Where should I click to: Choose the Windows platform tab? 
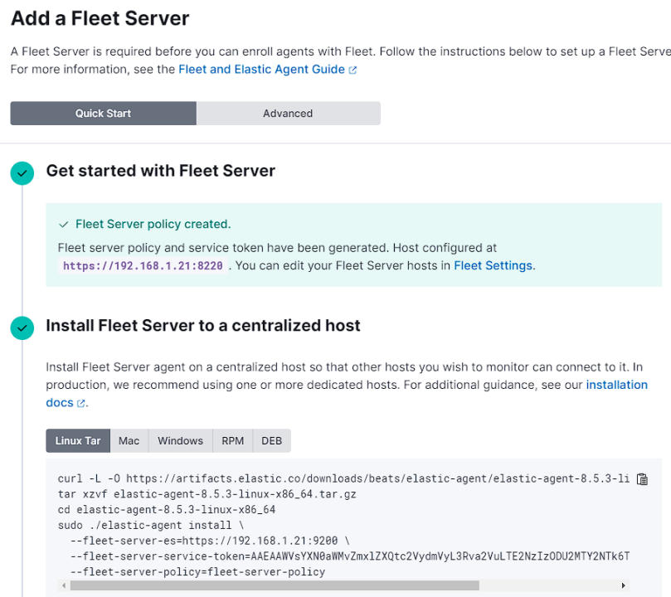pos(180,441)
